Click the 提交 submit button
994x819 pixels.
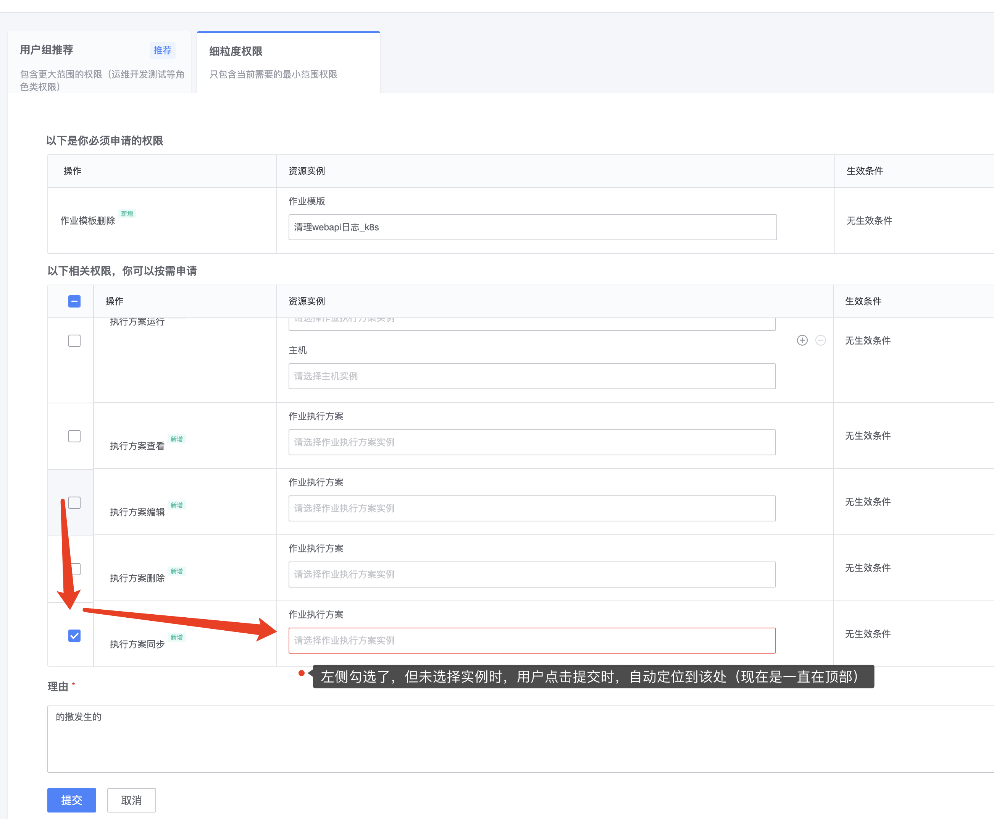[x=71, y=800]
